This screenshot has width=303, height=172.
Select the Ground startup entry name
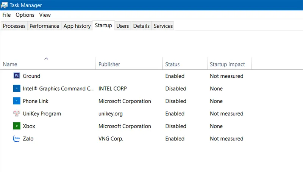31,76
